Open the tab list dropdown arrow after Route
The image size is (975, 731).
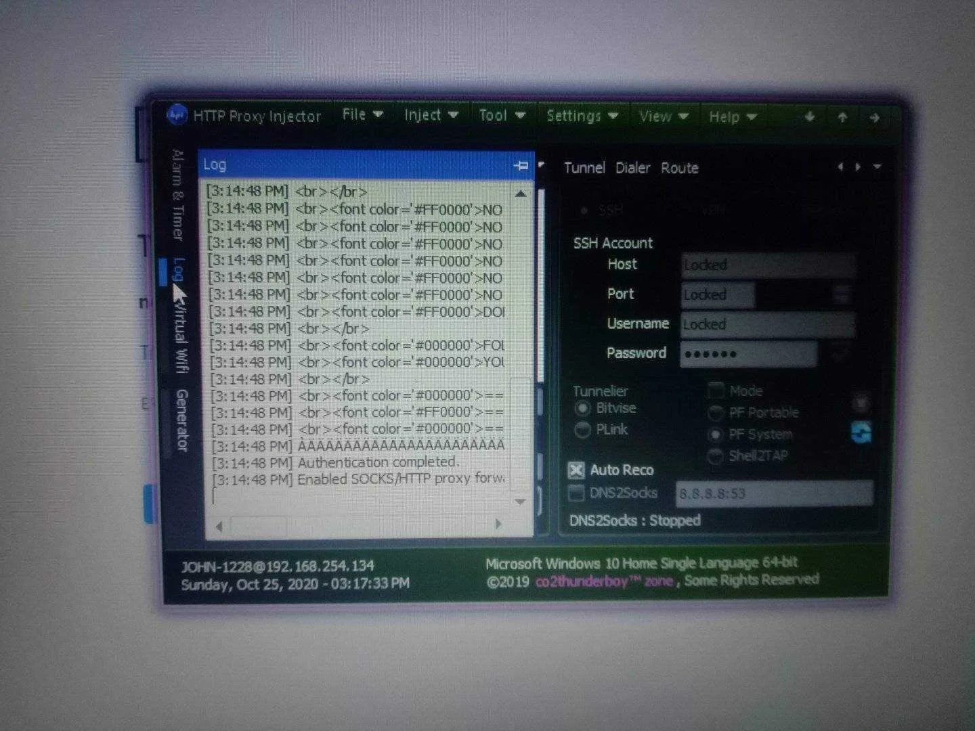coord(877,167)
